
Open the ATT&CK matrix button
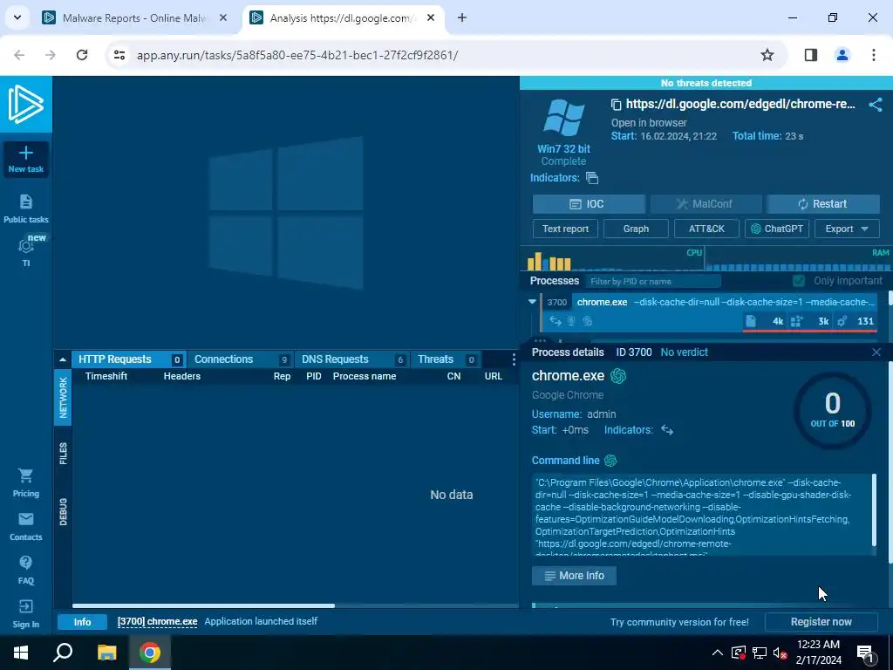[x=706, y=229]
